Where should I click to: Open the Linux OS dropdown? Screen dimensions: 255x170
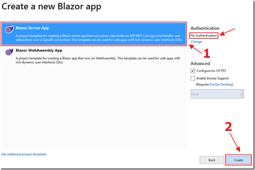click(217, 94)
